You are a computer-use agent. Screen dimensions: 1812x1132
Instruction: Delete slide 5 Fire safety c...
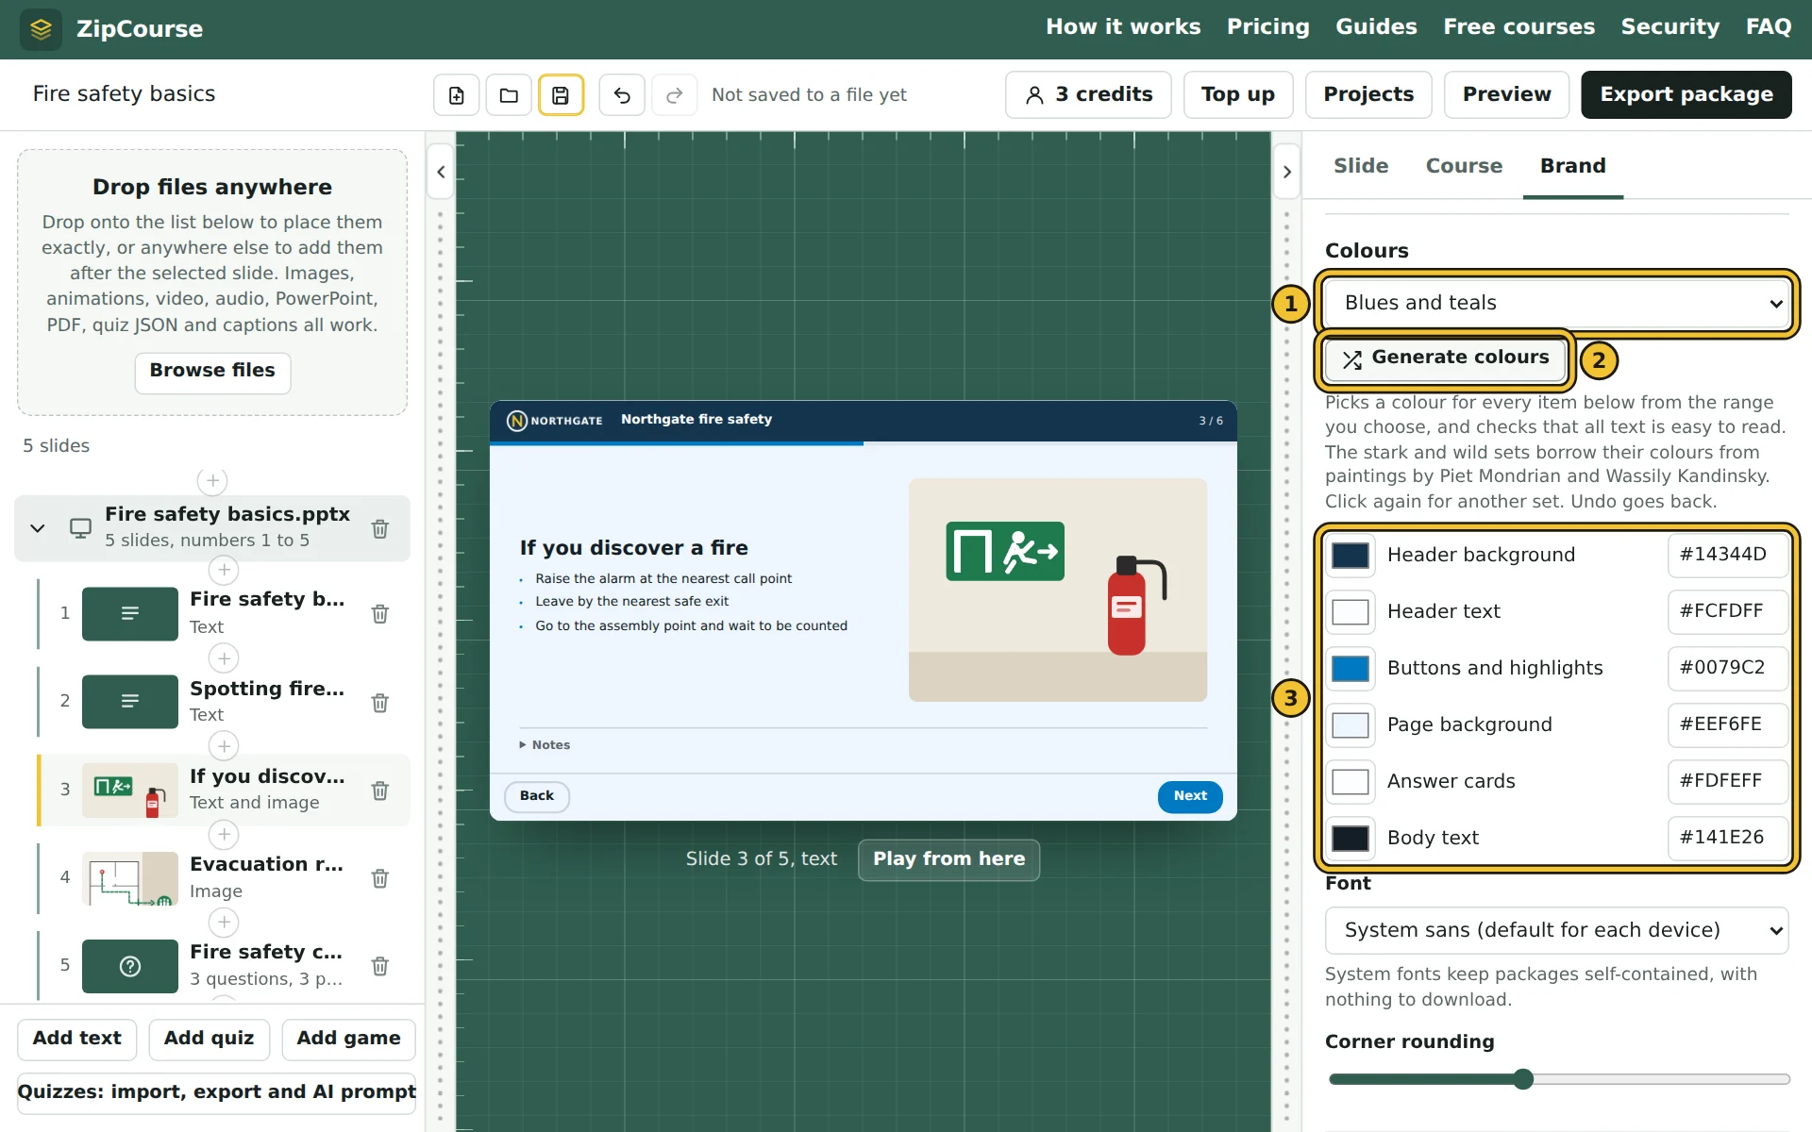click(379, 966)
